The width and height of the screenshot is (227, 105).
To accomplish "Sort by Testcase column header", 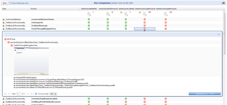I will (x=55, y=9).
